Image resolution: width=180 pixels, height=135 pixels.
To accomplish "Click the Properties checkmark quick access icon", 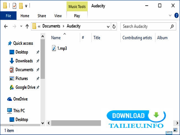I will coord(14,6).
